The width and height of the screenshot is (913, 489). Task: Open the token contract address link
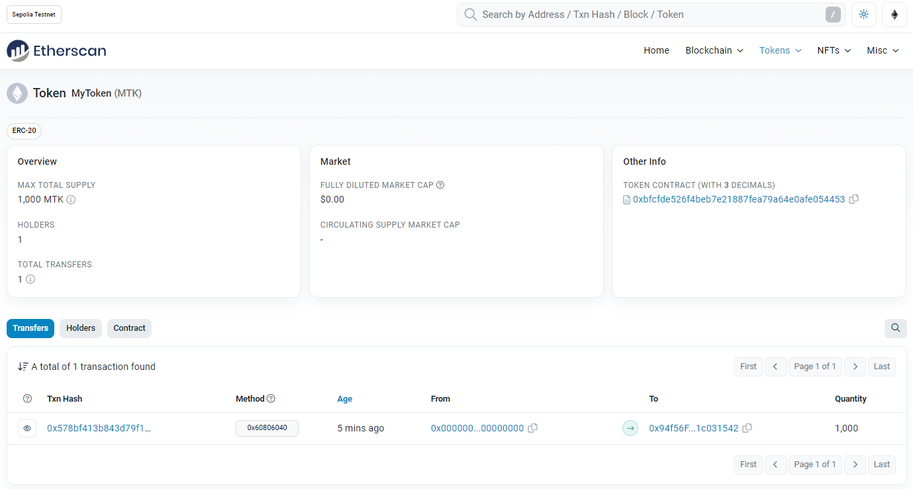[739, 199]
